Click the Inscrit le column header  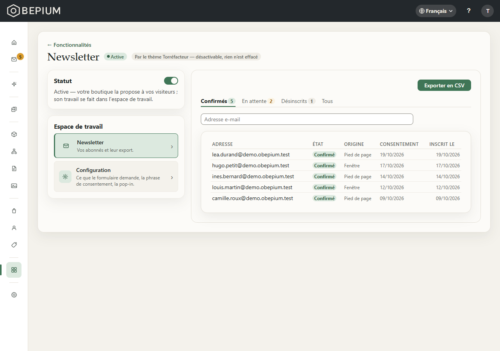[x=442, y=144]
